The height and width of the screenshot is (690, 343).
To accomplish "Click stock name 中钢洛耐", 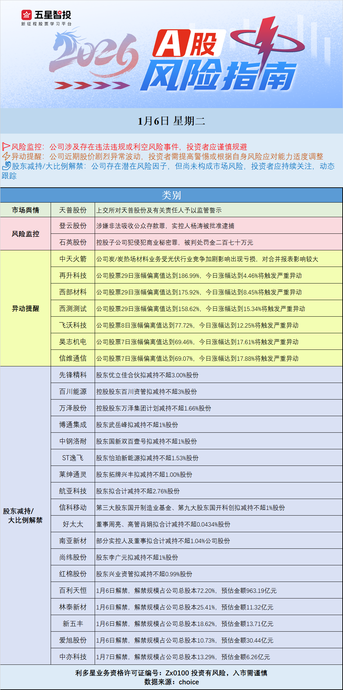I will coord(73,441).
